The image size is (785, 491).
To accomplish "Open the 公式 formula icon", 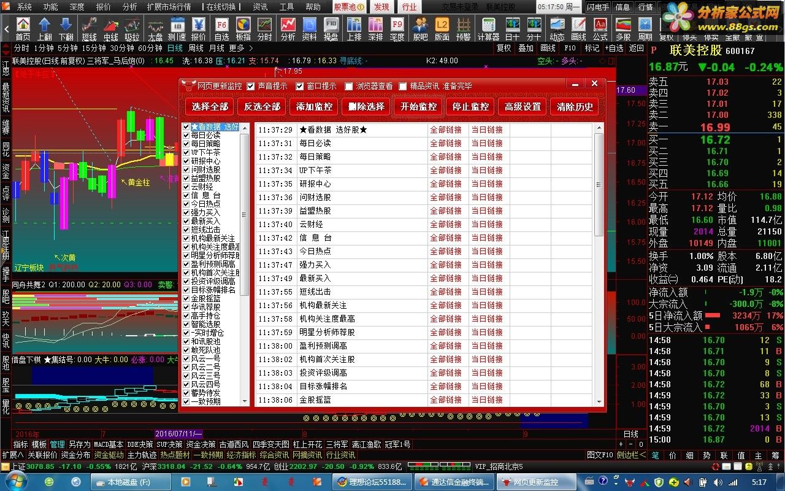I will 600,28.
